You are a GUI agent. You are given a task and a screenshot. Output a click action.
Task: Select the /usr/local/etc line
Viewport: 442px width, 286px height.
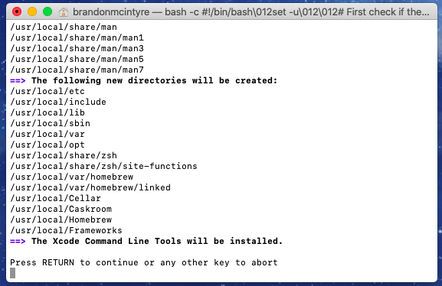point(47,91)
